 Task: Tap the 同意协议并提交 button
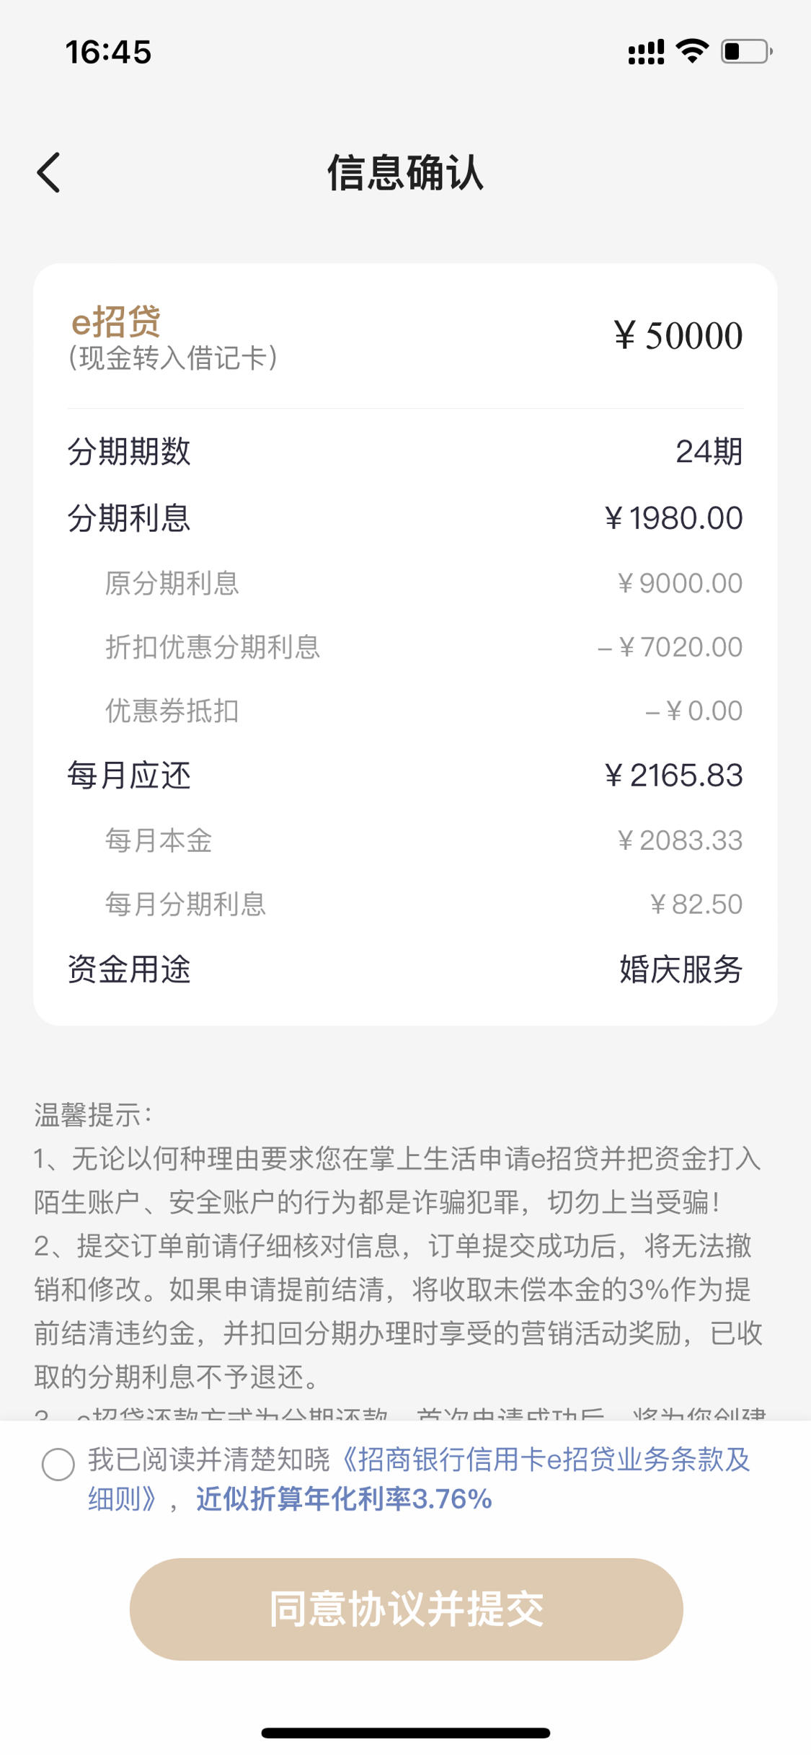(x=406, y=1609)
